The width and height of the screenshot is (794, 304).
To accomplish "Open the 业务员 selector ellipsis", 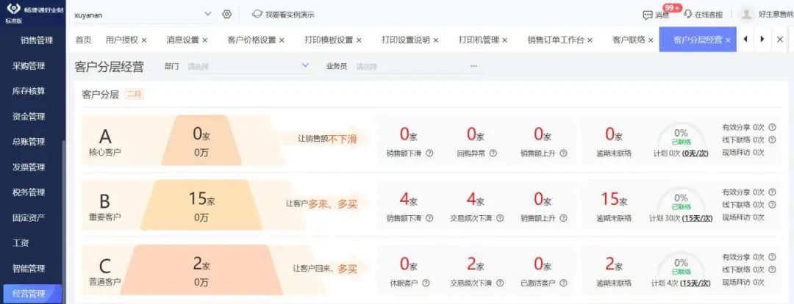I will [x=473, y=66].
